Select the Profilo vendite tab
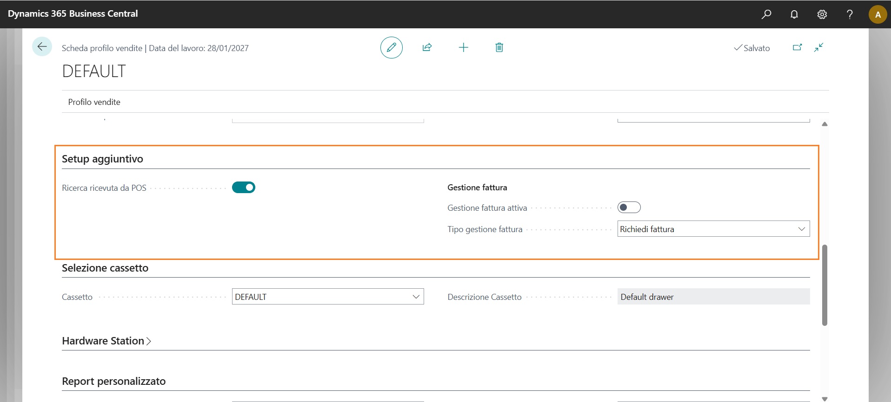The image size is (891, 402). pos(94,102)
